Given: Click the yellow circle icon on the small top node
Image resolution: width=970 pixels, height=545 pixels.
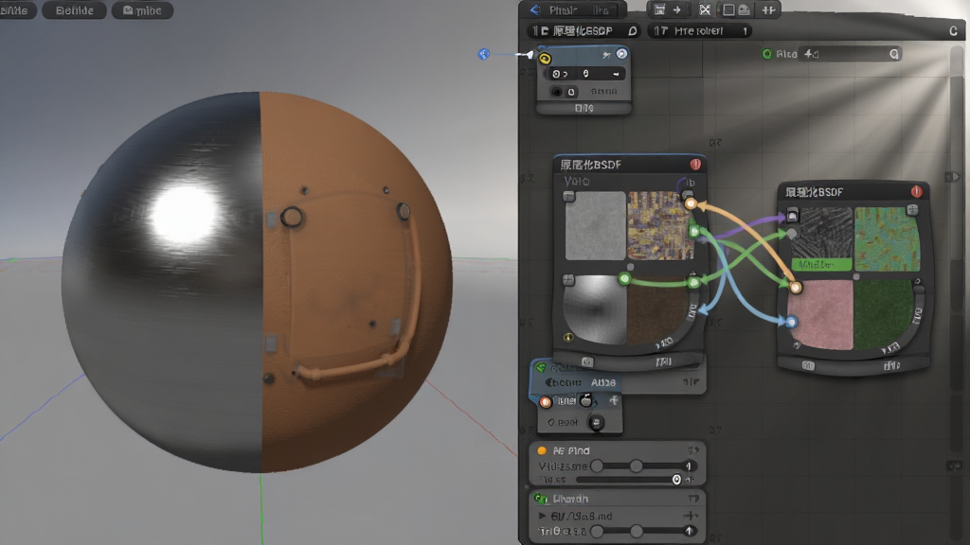Looking at the screenshot, I should coord(545,59).
